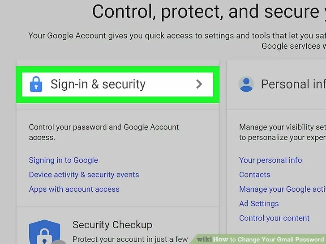The height and width of the screenshot is (244, 326).
Task: Click the Manage your visibility description text
Action: [283, 132]
